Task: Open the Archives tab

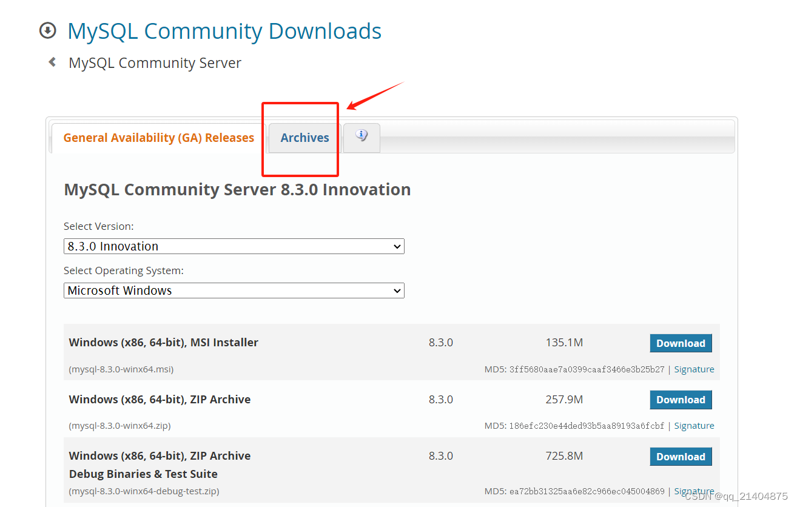Action: point(304,138)
